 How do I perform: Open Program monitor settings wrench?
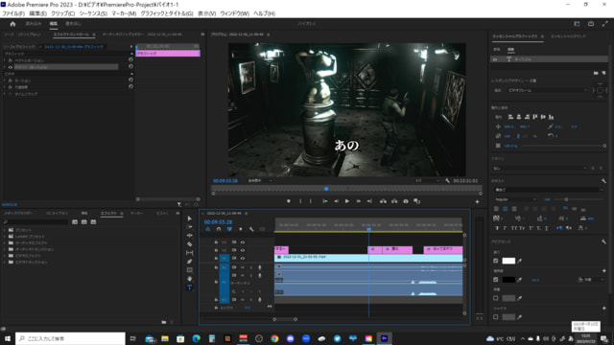coord(448,181)
